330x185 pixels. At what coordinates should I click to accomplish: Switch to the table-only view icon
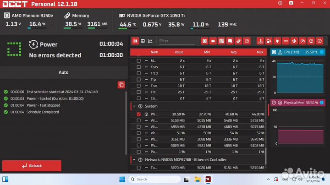143,41
